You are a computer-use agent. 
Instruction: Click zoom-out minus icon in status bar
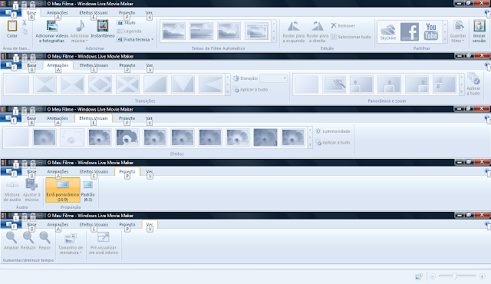click(x=433, y=276)
